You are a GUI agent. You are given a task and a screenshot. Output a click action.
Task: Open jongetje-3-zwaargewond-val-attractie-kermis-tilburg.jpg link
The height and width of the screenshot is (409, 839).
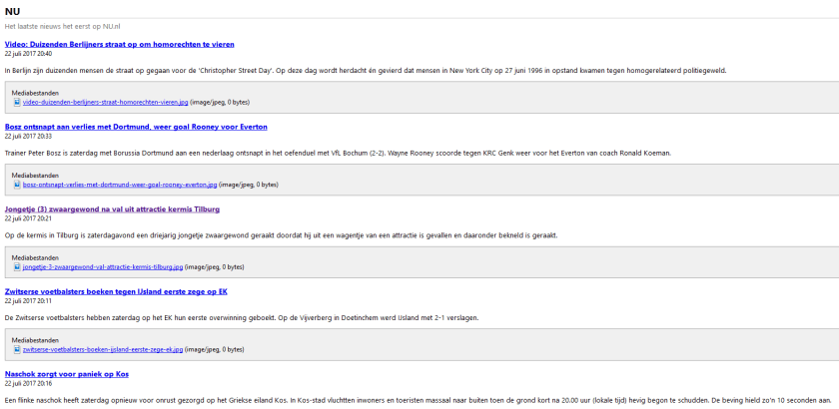point(103,266)
